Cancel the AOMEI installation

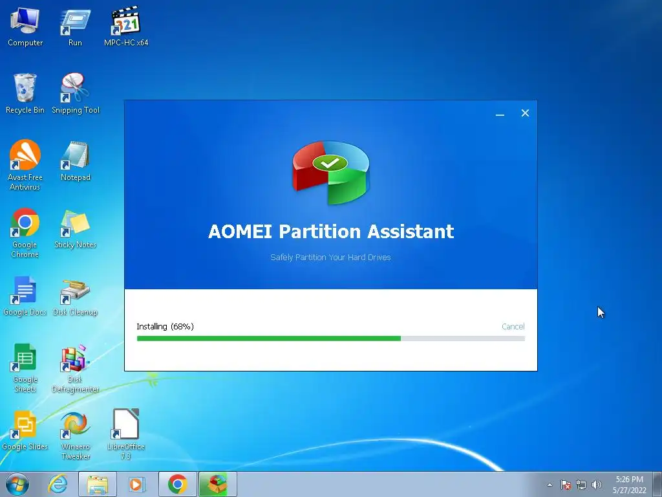513,326
